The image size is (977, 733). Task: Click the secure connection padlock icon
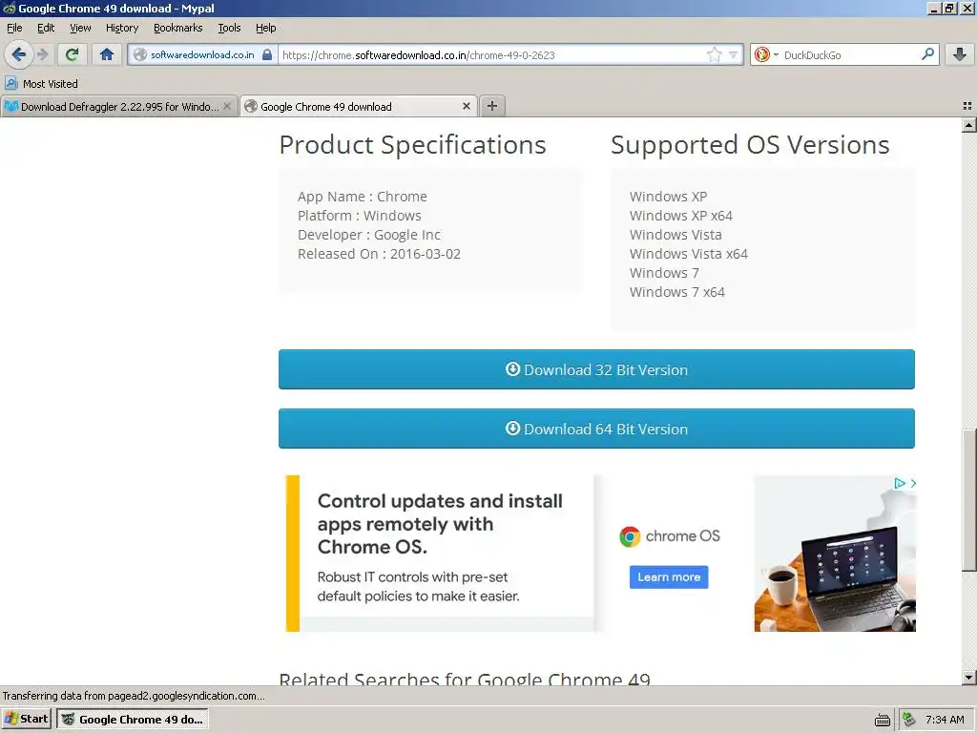[x=267, y=54]
